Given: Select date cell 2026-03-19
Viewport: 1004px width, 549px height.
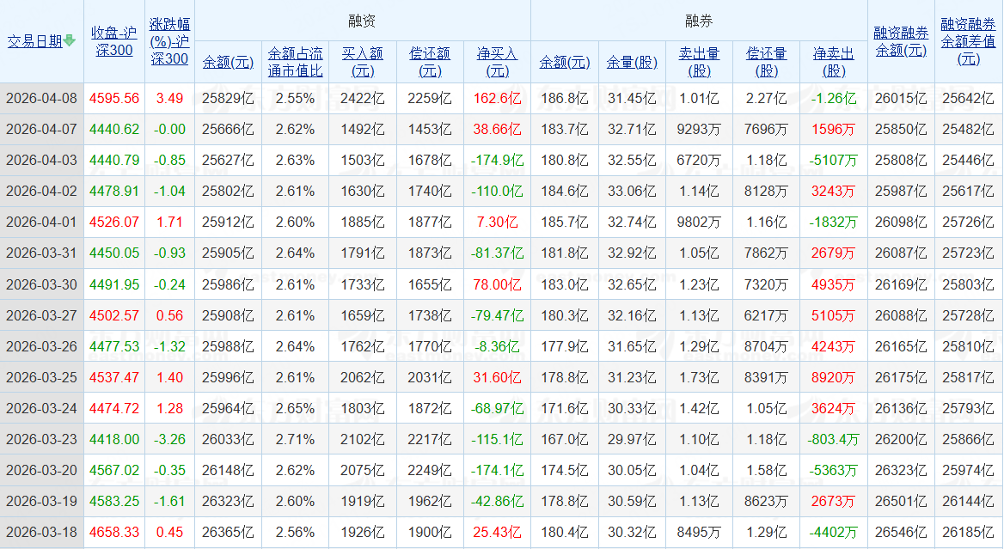Looking at the screenshot, I should tap(41, 502).
